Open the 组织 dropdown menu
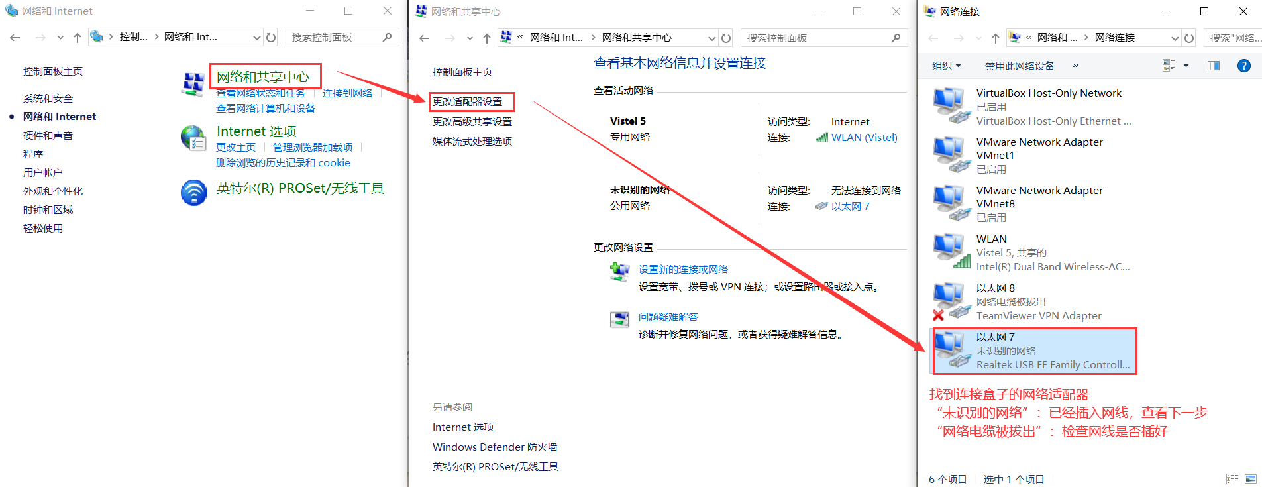The height and width of the screenshot is (487, 1262). (x=946, y=66)
